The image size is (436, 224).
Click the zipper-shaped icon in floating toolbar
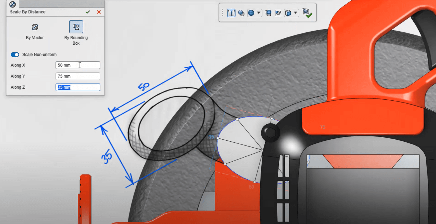click(x=231, y=13)
